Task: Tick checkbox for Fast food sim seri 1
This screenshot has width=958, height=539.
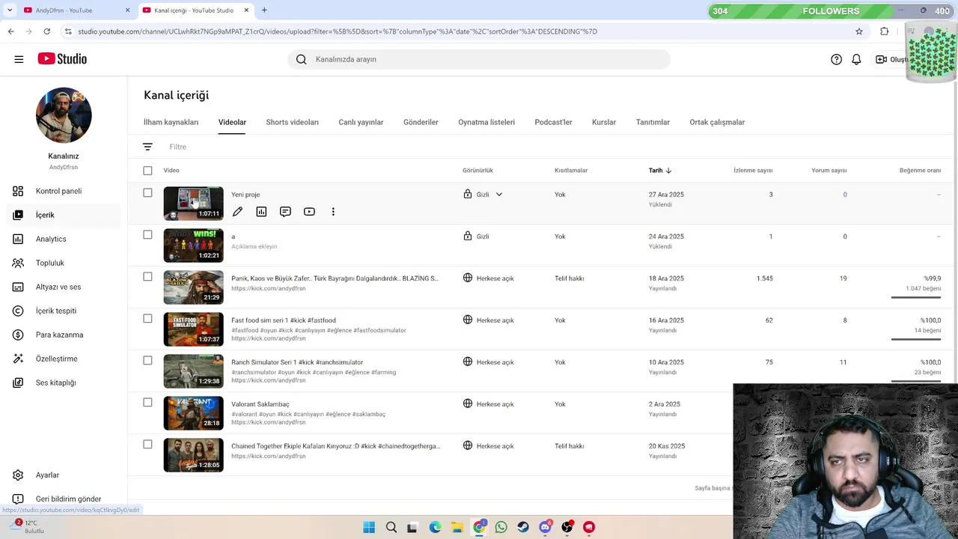Action: coord(147,319)
